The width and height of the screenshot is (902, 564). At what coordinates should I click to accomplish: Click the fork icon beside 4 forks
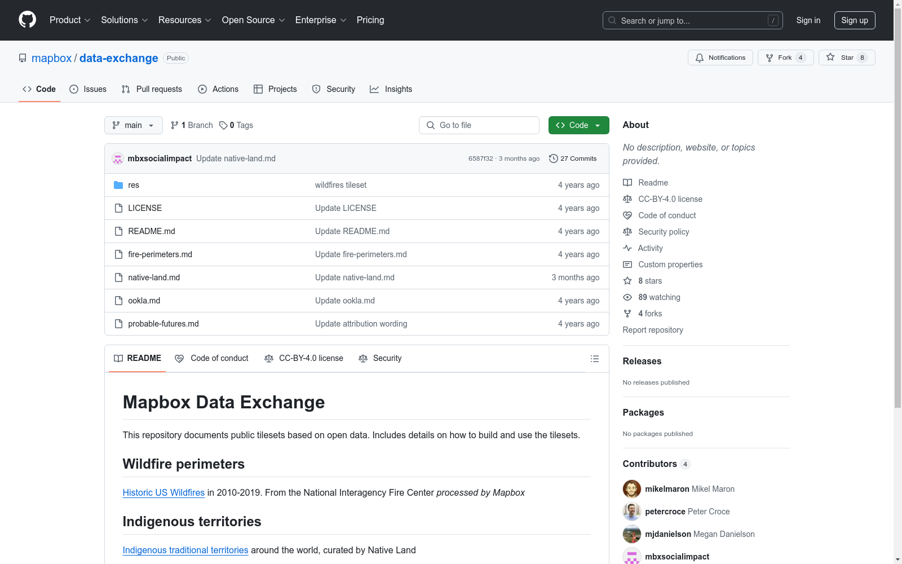pyautogui.click(x=627, y=314)
